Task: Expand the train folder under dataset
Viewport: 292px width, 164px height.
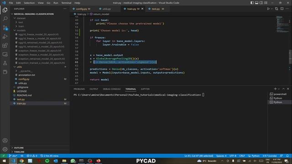Action: tap(21, 26)
